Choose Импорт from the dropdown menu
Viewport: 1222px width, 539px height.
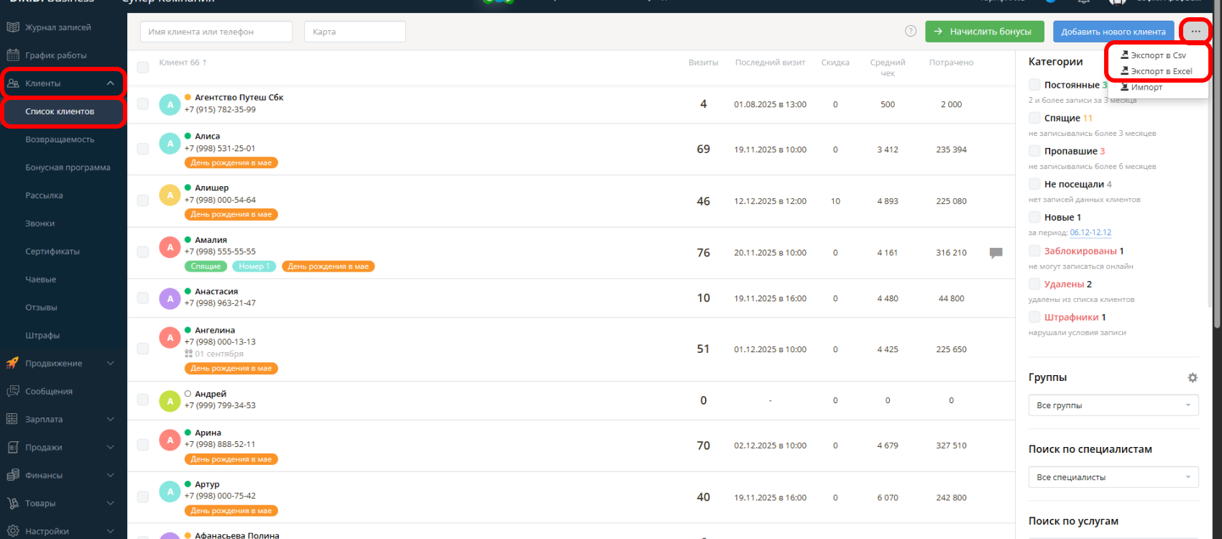(x=1146, y=87)
